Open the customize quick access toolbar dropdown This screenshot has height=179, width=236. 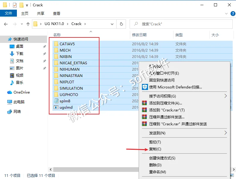27,5
